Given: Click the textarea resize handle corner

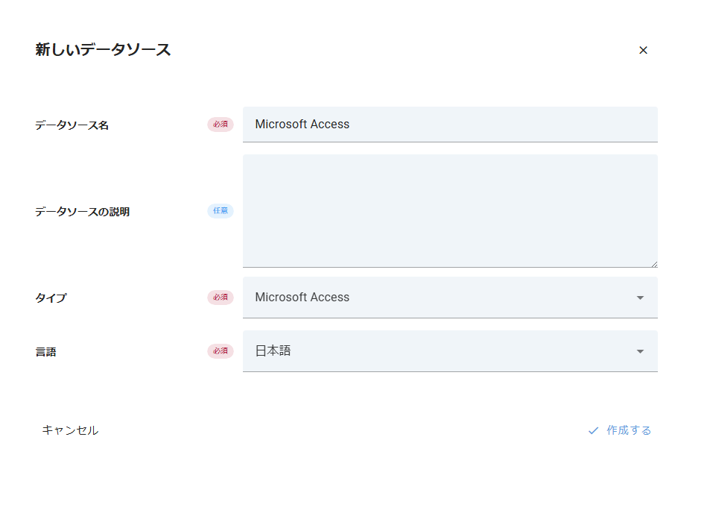Looking at the screenshot, I should [x=654, y=264].
